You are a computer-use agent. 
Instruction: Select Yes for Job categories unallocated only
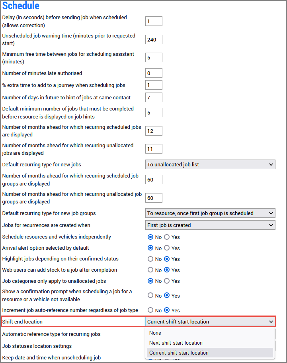[167, 281]
